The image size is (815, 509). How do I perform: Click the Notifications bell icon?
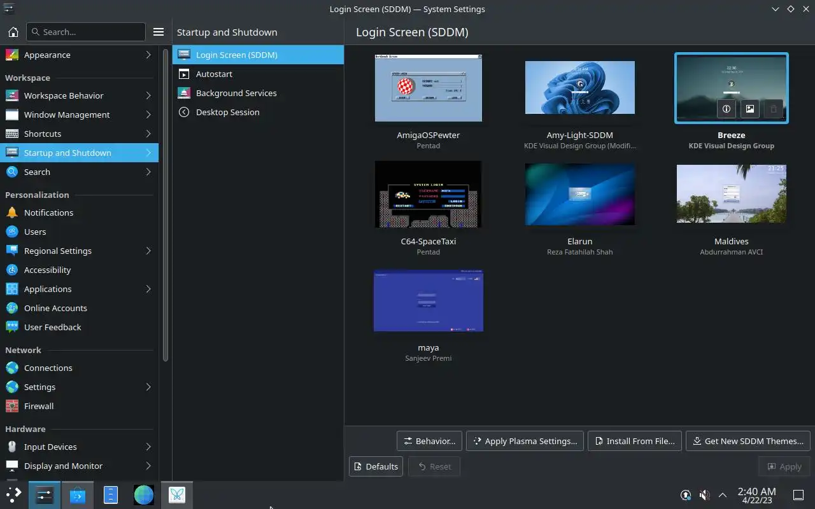pos(11,213)
